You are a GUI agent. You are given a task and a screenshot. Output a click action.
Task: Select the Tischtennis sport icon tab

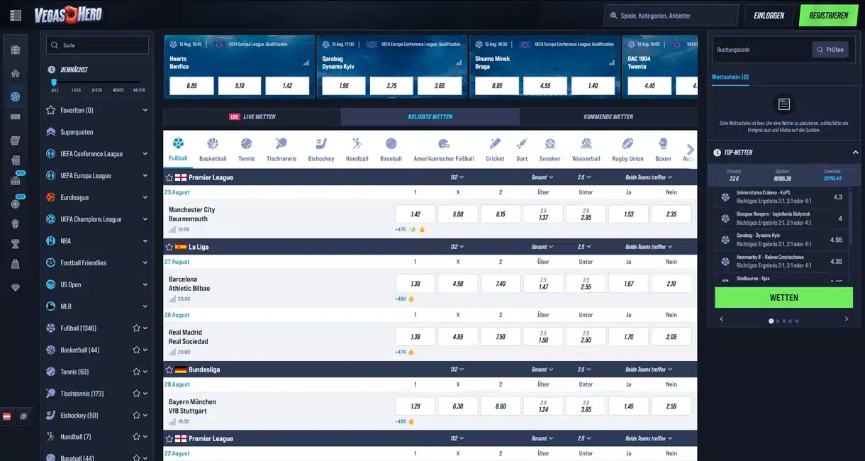(x=281, y=150)
